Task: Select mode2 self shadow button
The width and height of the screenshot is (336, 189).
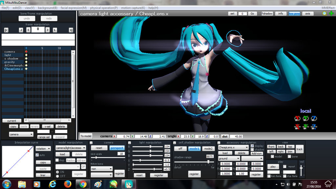Action: 208,149
